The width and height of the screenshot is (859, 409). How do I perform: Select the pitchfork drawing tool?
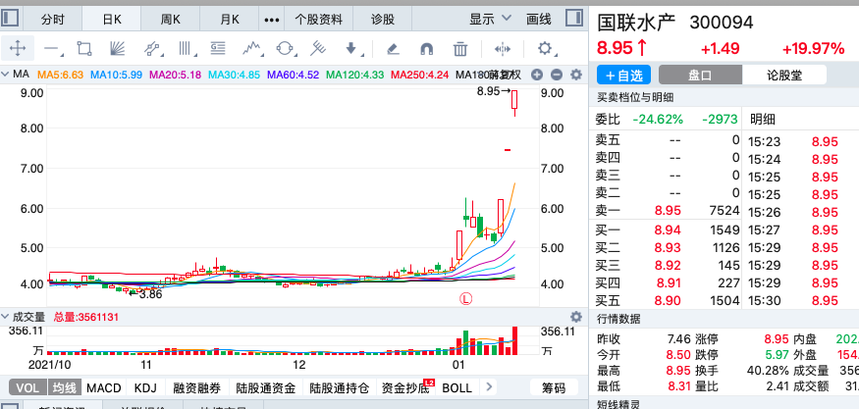(x=318, y=49)
